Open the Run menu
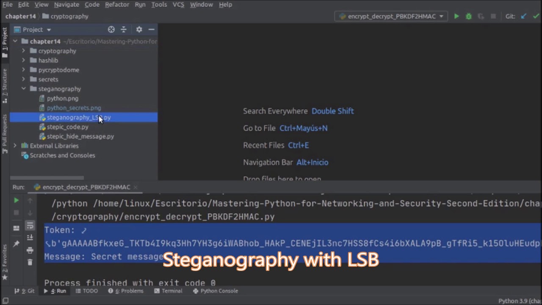 coord(140,4)
